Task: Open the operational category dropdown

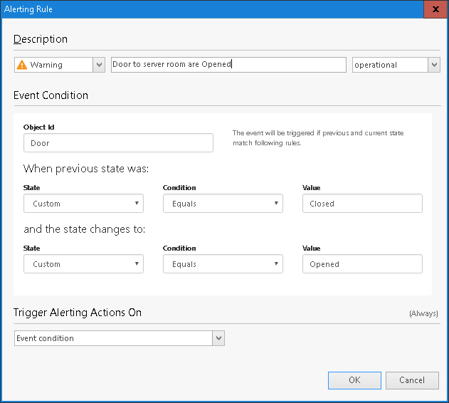Action: pos(396,65)
